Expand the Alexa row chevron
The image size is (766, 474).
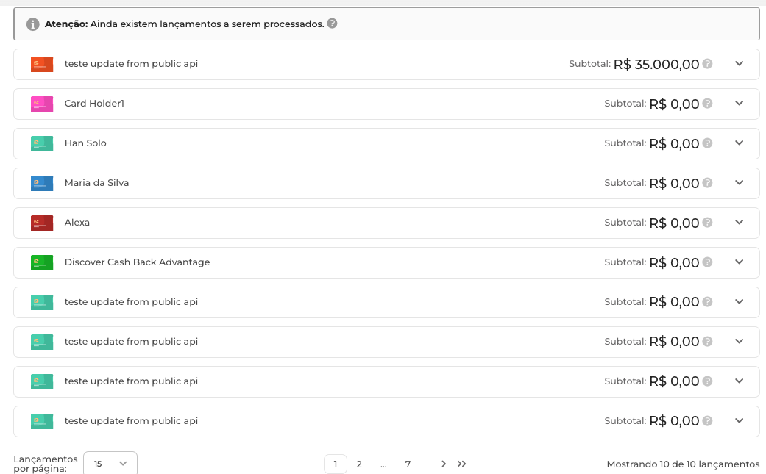click(740, 223)
